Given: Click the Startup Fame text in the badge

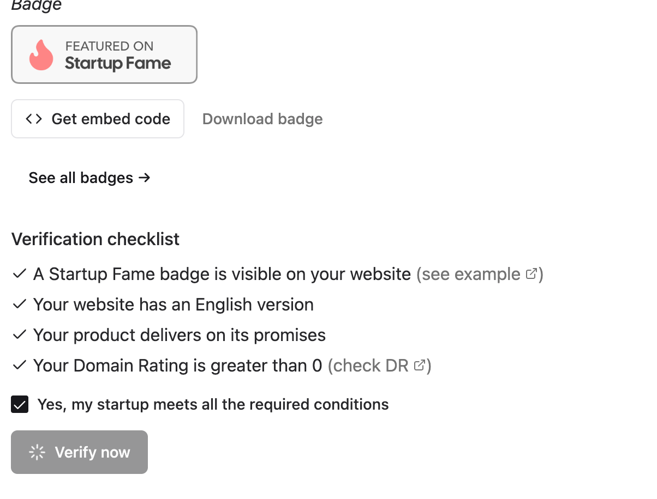Looking at the screenshot, I should [x=118, y=63].
